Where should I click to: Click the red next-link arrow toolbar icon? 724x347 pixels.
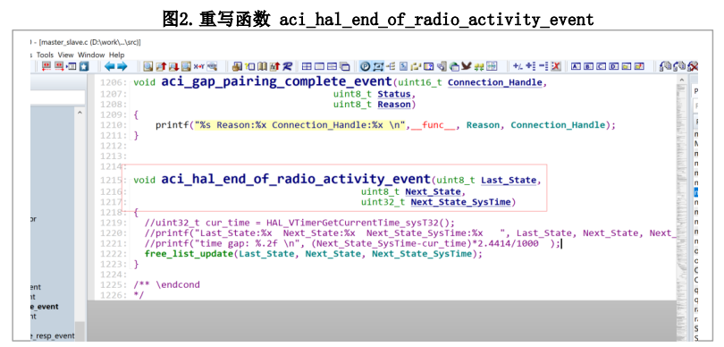pyautogui.click(x=59, y=66)
